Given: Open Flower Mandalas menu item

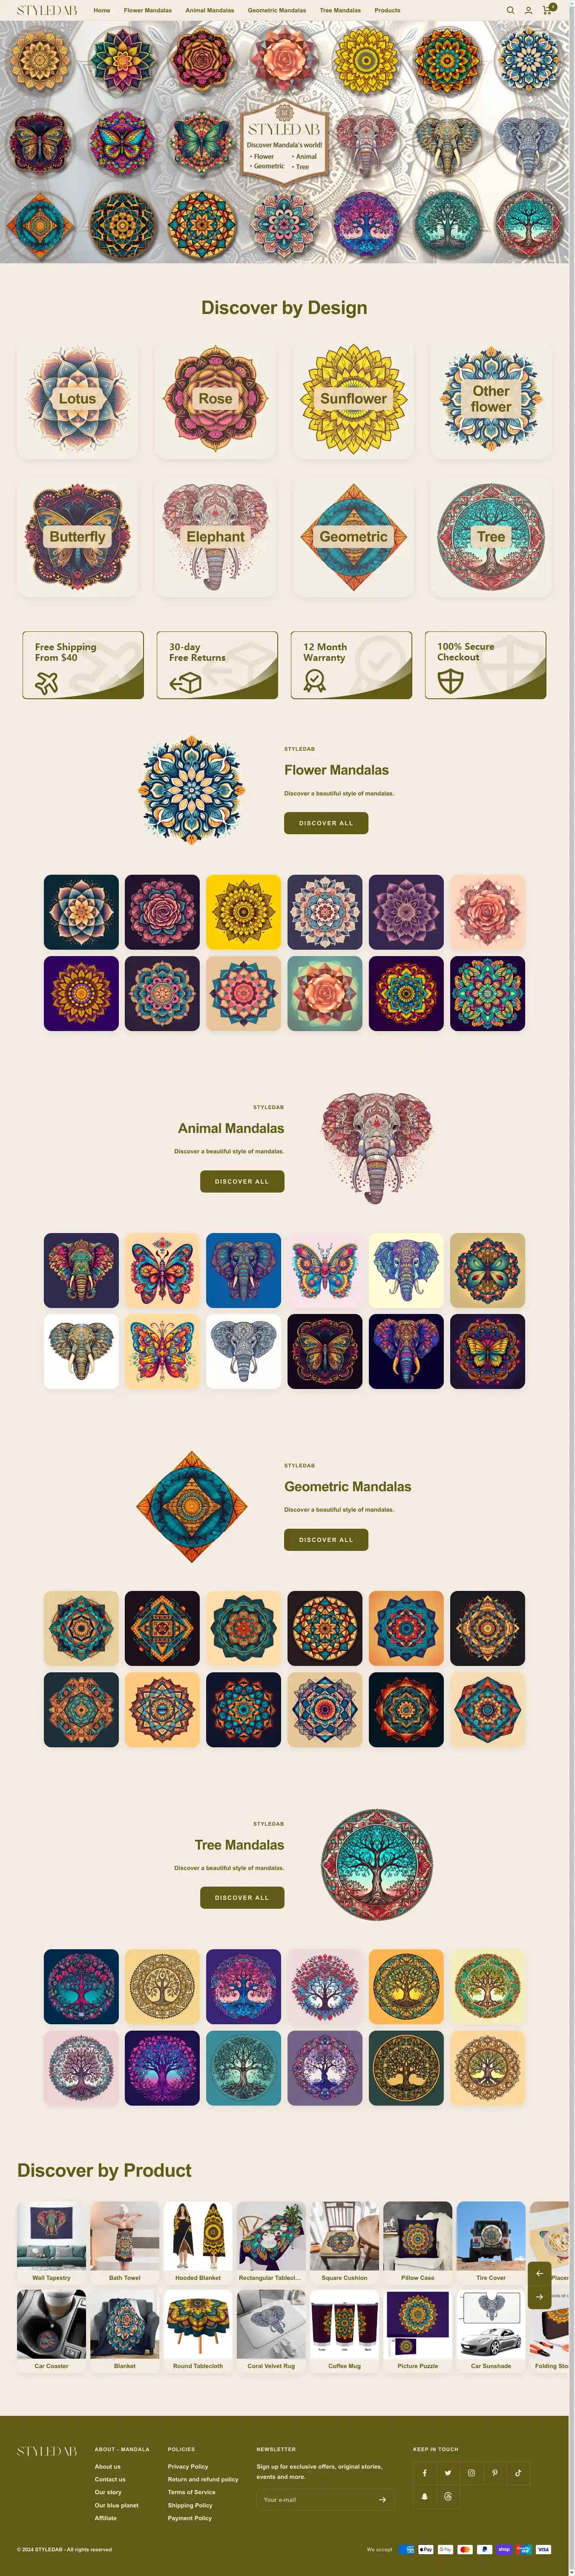Looking at the screenshot, I should tap(148, 10).
